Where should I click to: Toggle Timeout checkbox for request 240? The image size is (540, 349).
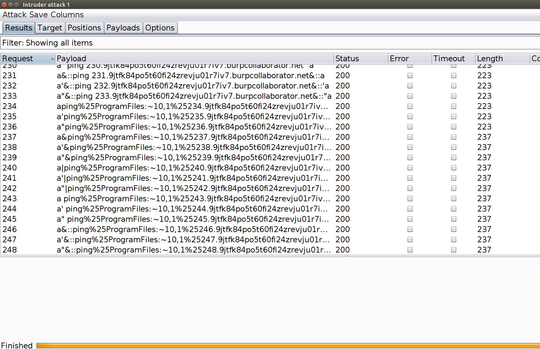coord(454,168)
